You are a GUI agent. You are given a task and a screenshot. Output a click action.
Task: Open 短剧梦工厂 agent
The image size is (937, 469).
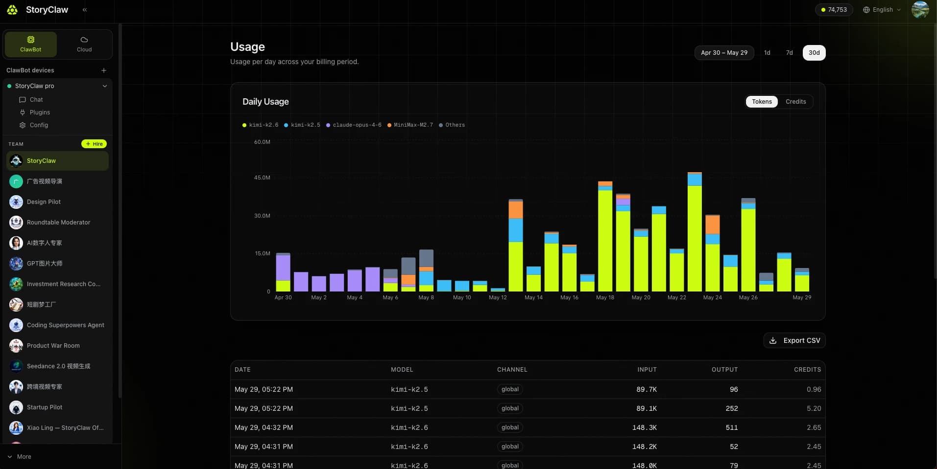[58, 305]
